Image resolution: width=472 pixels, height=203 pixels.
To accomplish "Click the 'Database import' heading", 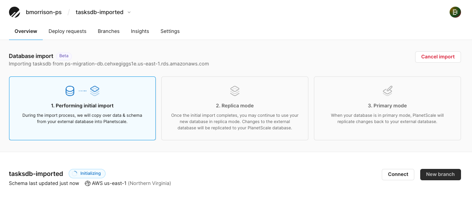I will click(31, 56).
